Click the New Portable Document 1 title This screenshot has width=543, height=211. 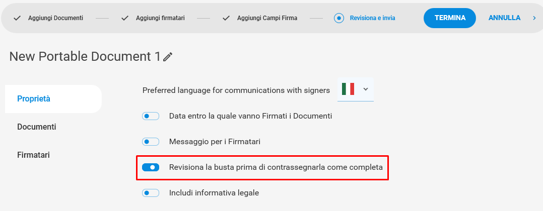click(x=85, y=56)
